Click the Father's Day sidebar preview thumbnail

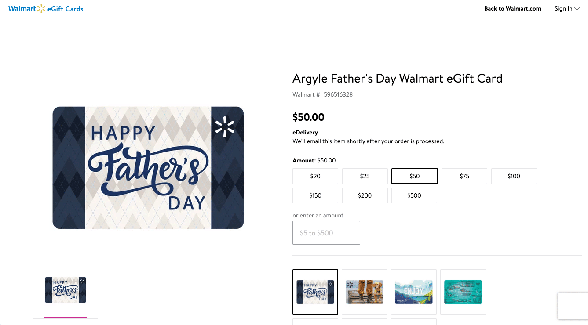65,289
